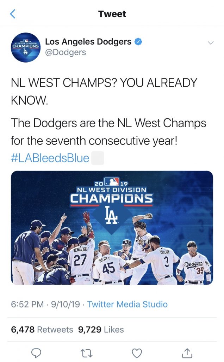View the 9,729 Likes list
224x362 pixels.
[x=101, y=329]
